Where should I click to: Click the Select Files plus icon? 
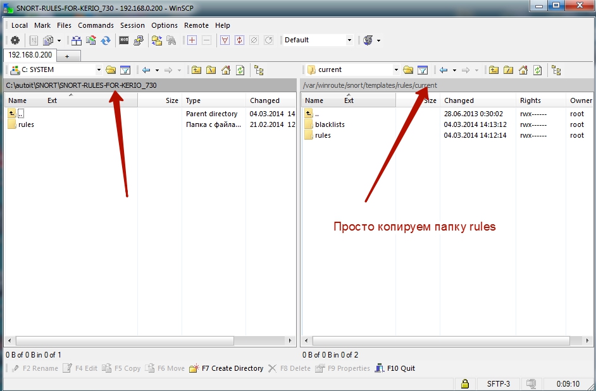(x=192, y=40)
